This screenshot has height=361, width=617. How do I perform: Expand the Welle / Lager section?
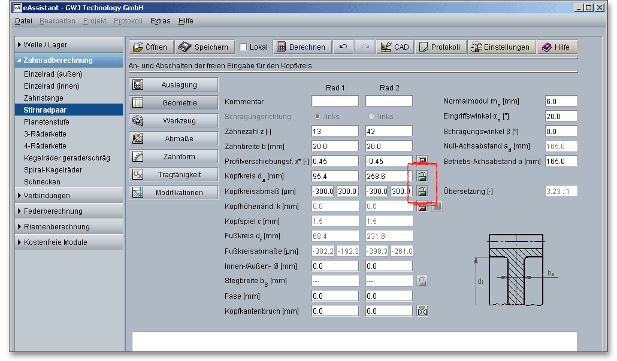click(46, 45)
